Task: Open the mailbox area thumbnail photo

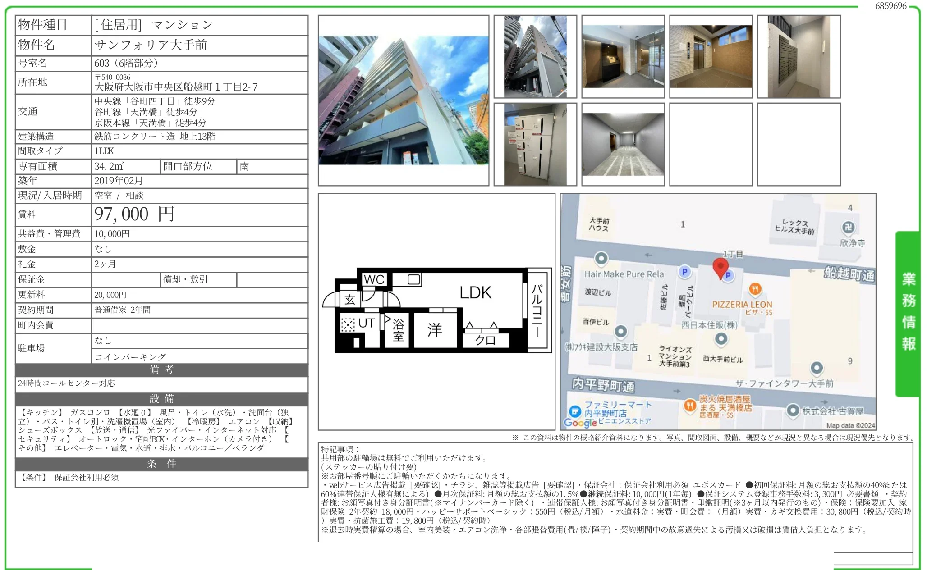Action: coord(798,57)
